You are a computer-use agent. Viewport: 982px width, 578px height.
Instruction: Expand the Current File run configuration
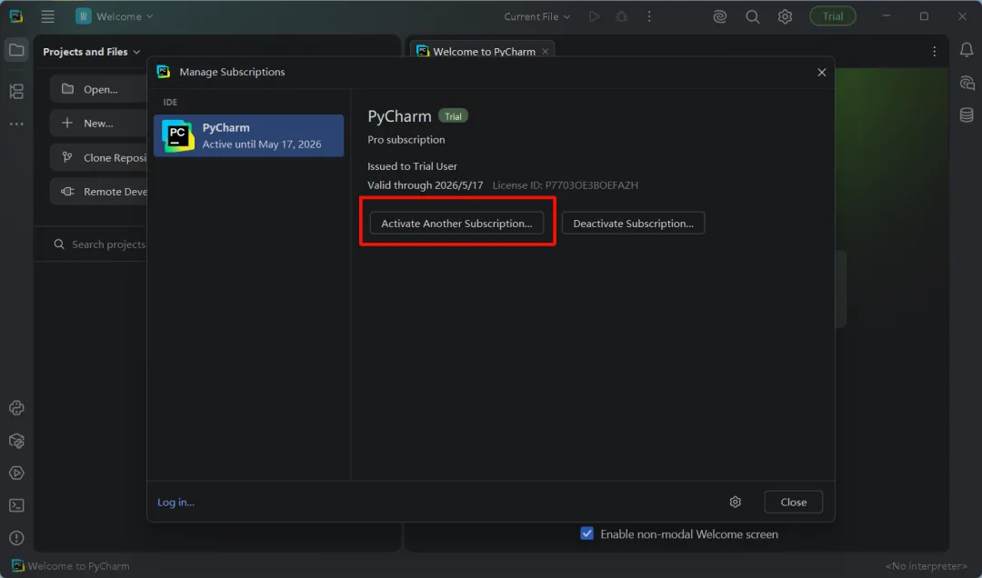pos(536,16)
